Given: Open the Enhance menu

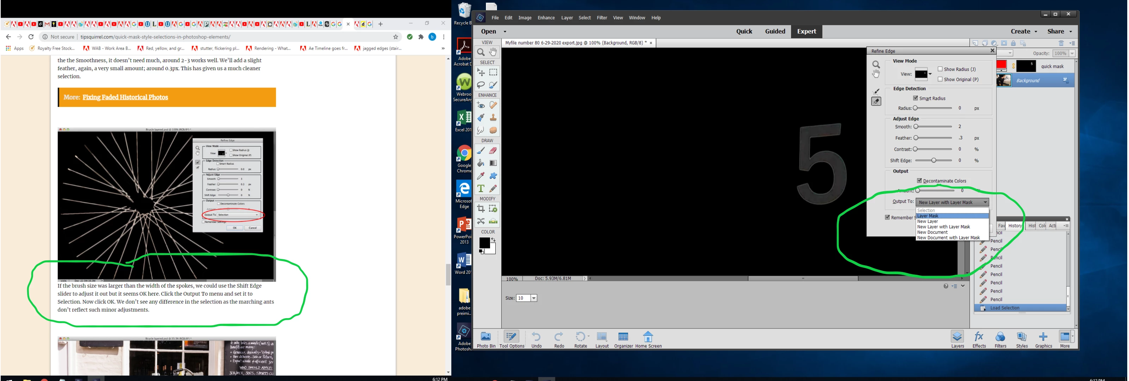Looking at the screenshot, I should click(546, 18).
